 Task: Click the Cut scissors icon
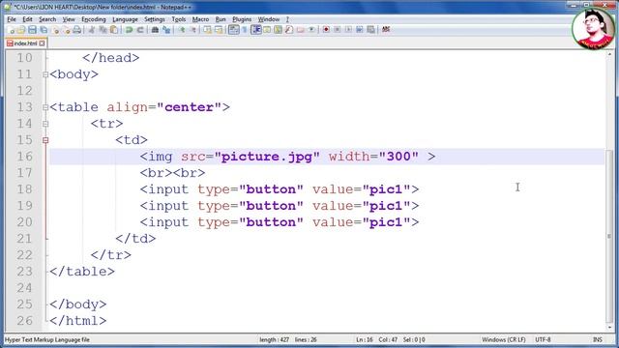(x=92, y=30)
